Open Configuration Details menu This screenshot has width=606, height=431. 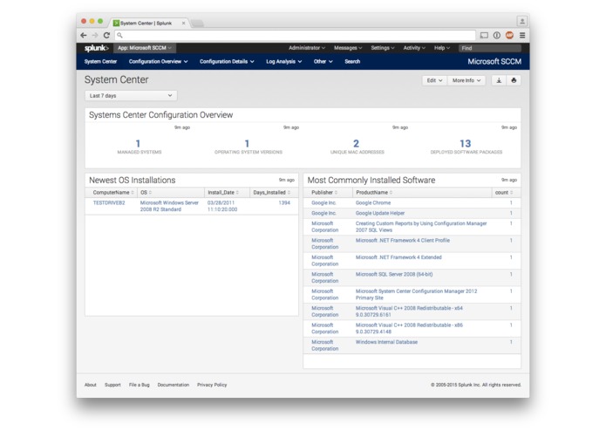[x=227, y=61]
